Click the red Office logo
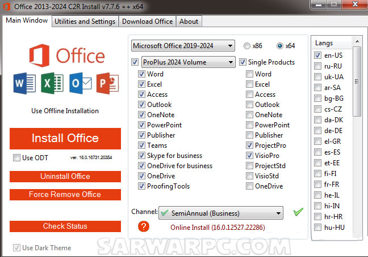This screenshot has width=368, height=257. point(39,55)
